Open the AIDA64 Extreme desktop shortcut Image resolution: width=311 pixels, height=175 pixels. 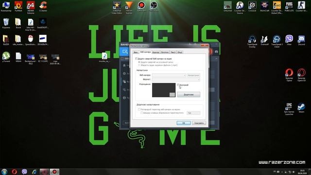(31, 7)
